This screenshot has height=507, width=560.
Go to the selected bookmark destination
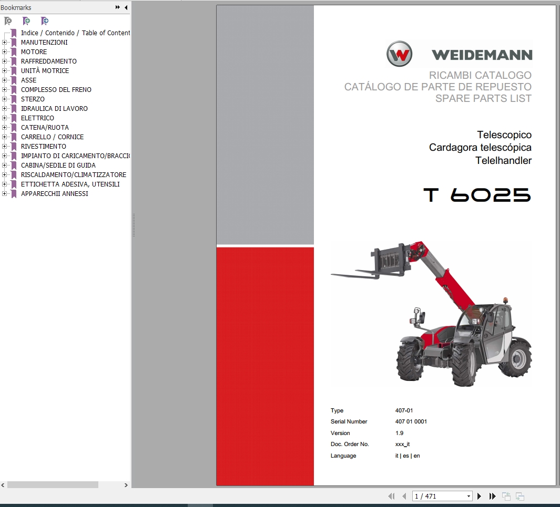click(x=45, y=21)
